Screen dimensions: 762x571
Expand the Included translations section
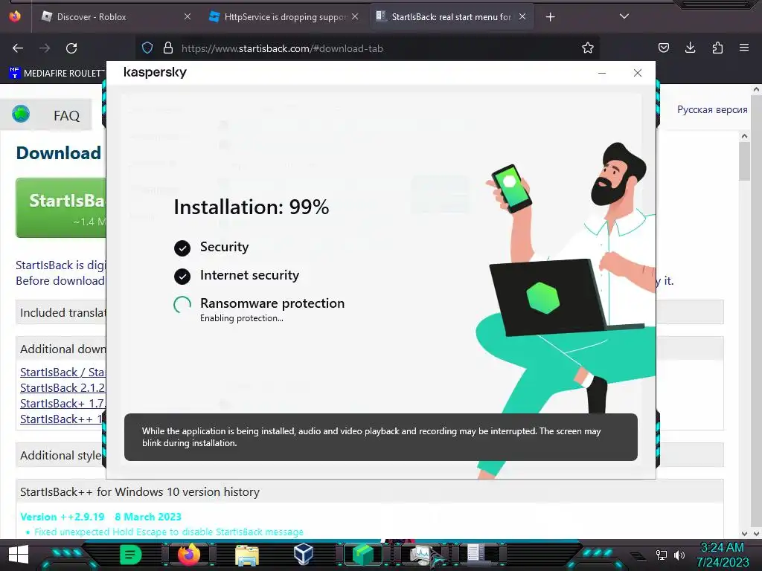63,312
